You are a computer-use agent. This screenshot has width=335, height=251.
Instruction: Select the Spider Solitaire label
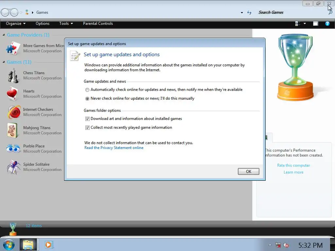36,164
